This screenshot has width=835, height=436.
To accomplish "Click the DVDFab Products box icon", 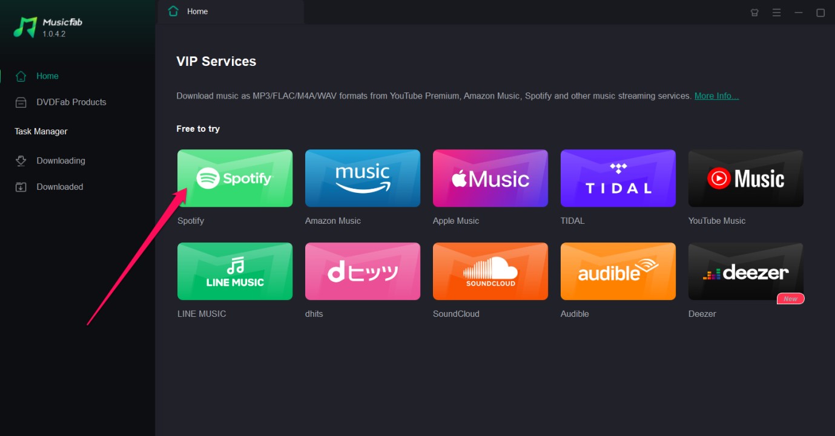I will 21,102.
